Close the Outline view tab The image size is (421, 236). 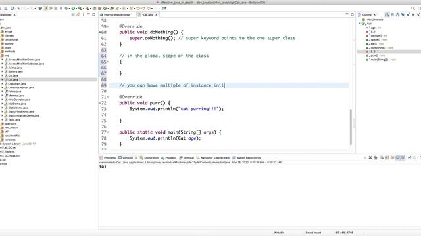tap(374, 14)
